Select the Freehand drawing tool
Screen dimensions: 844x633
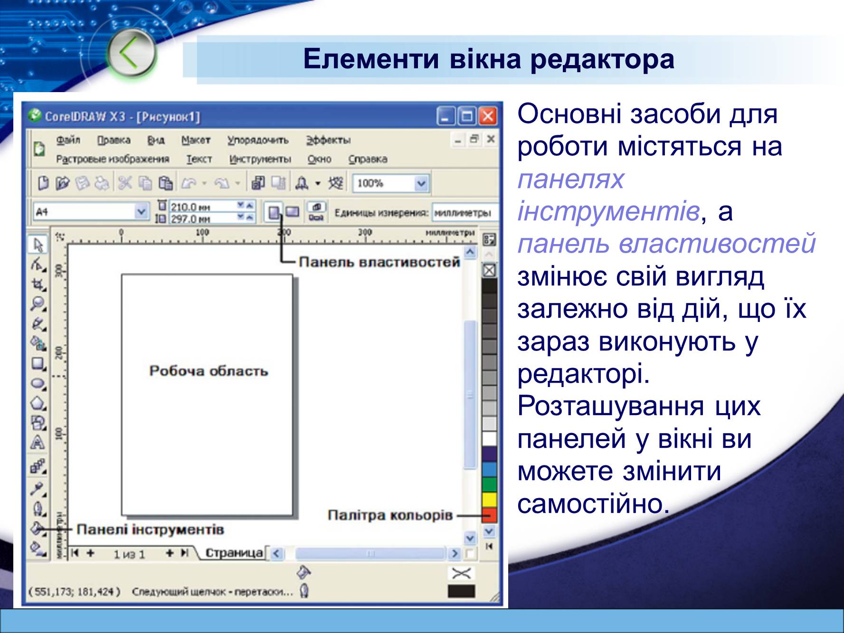point(38,324)
